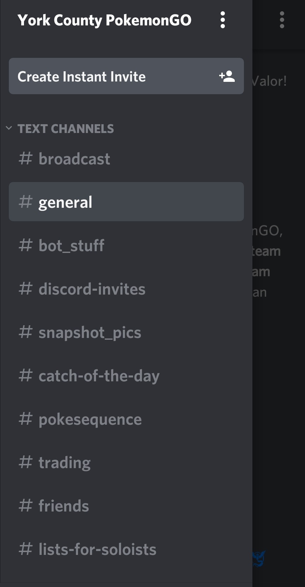Open the catch-of-the-day channel
The width and height of the screenshot is (305, 587).
[x=99, y=376]
